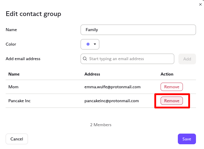Click the Mom name cell
The image size is (204, 149).
pyautogui.click(x=13, y=87)
